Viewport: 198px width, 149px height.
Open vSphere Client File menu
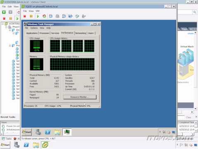pyautogui.click(x=4, y=7)
